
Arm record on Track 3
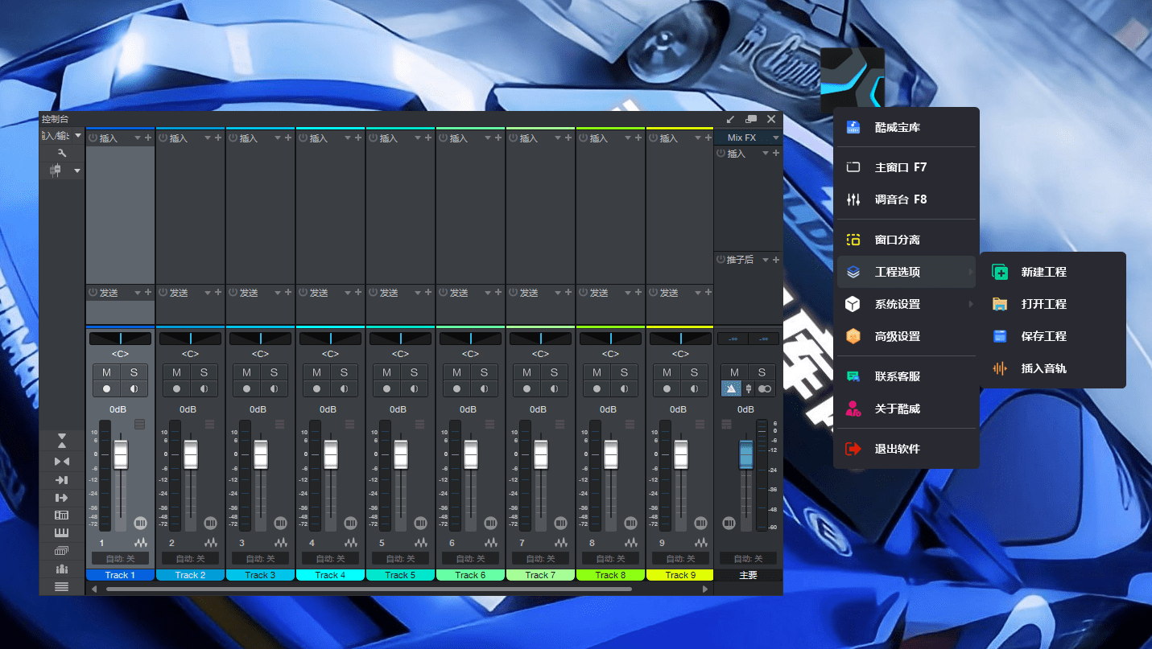pos(246,388)
